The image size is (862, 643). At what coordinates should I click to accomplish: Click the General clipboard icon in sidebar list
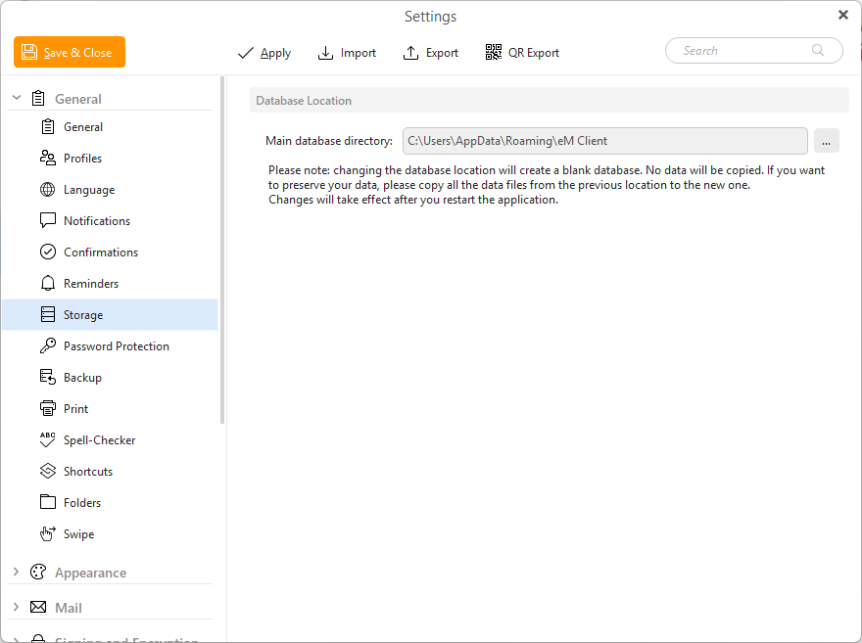48,127
